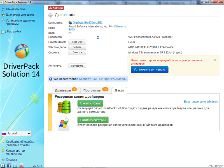This screenshot has height=168, width=224.
Task: Collapse the Диагностика section
Action: tap(50, 15)
